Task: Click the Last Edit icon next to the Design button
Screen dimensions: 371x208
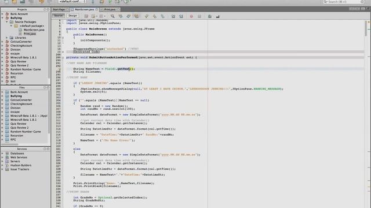Action: (86, 16)
